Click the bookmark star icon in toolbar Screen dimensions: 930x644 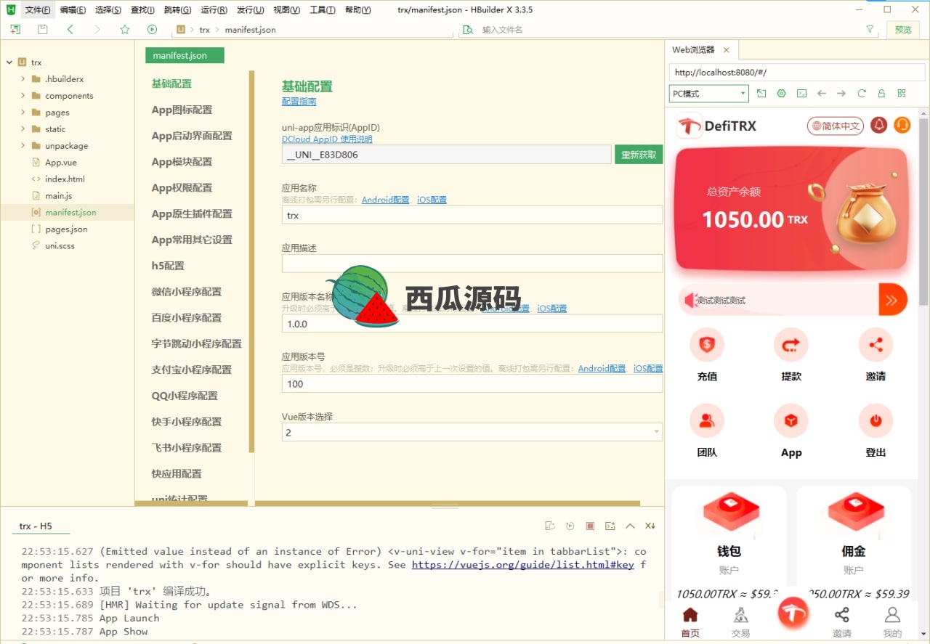pyautogui.click(x=124, y=30)
